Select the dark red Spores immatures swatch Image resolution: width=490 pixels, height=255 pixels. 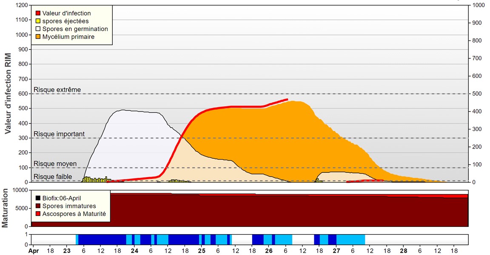tap(38, 206)
